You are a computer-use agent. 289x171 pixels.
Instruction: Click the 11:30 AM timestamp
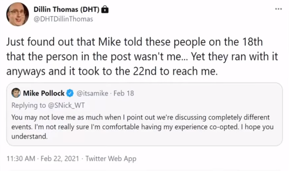[x=21, y=158]
